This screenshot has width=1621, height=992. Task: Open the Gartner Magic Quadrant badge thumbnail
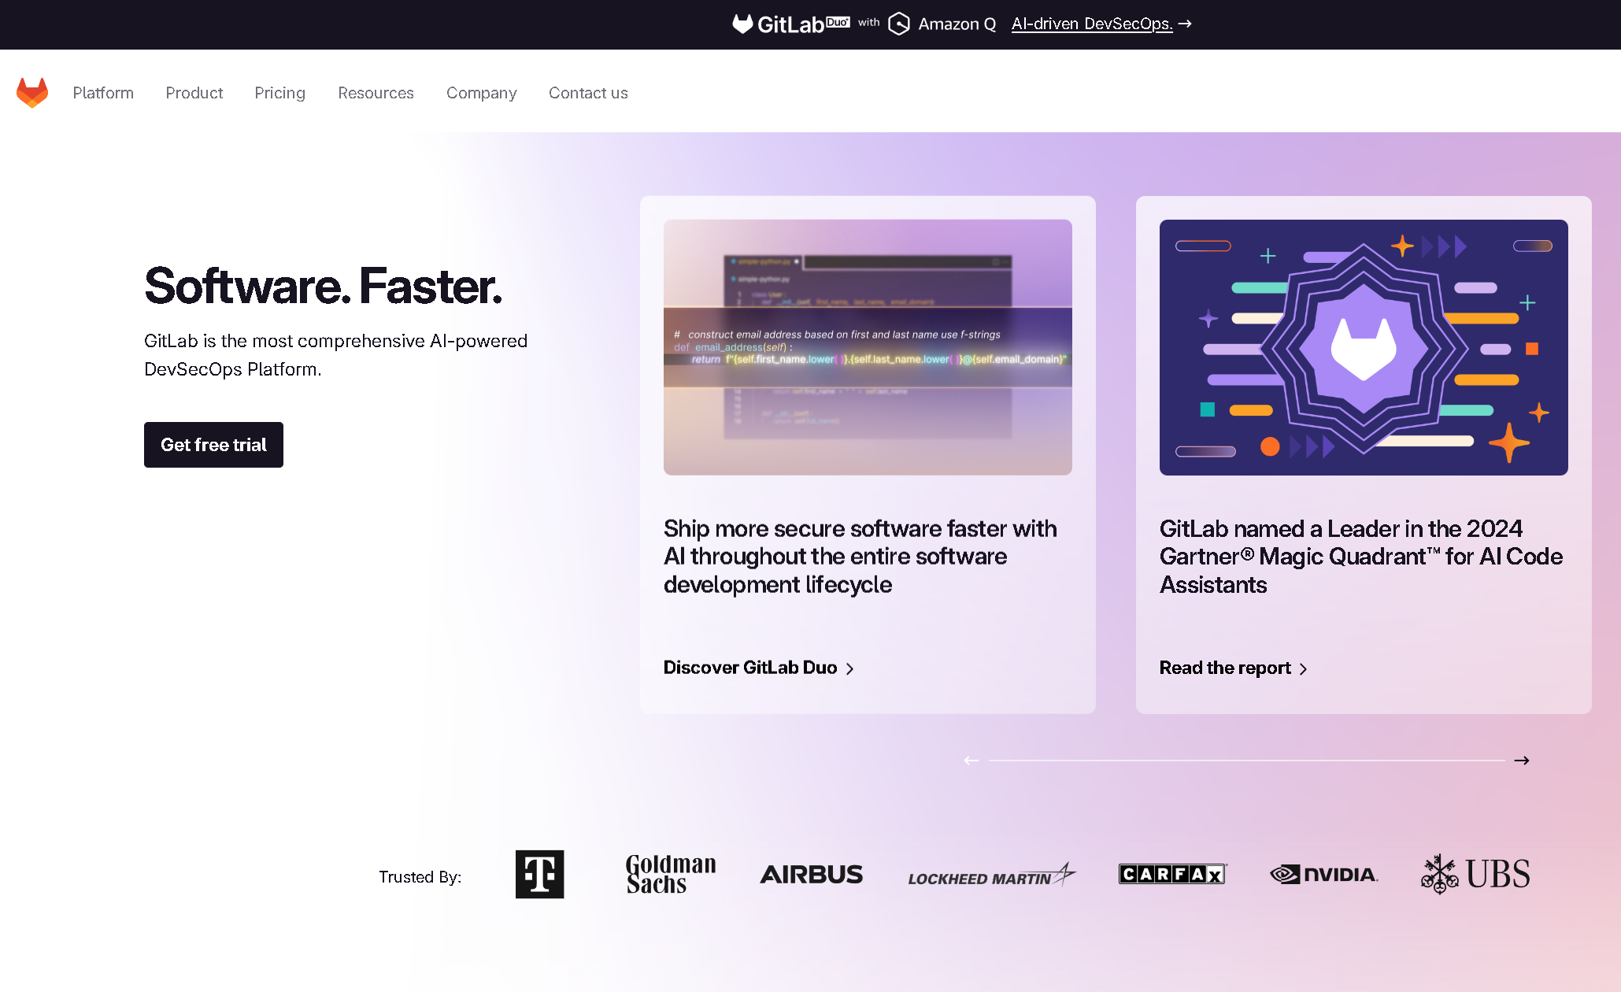[x=1363, y=347]
